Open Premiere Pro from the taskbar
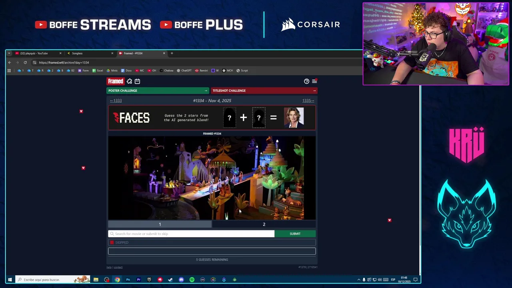The image size is (512, 288). click(x=138, y=280)
